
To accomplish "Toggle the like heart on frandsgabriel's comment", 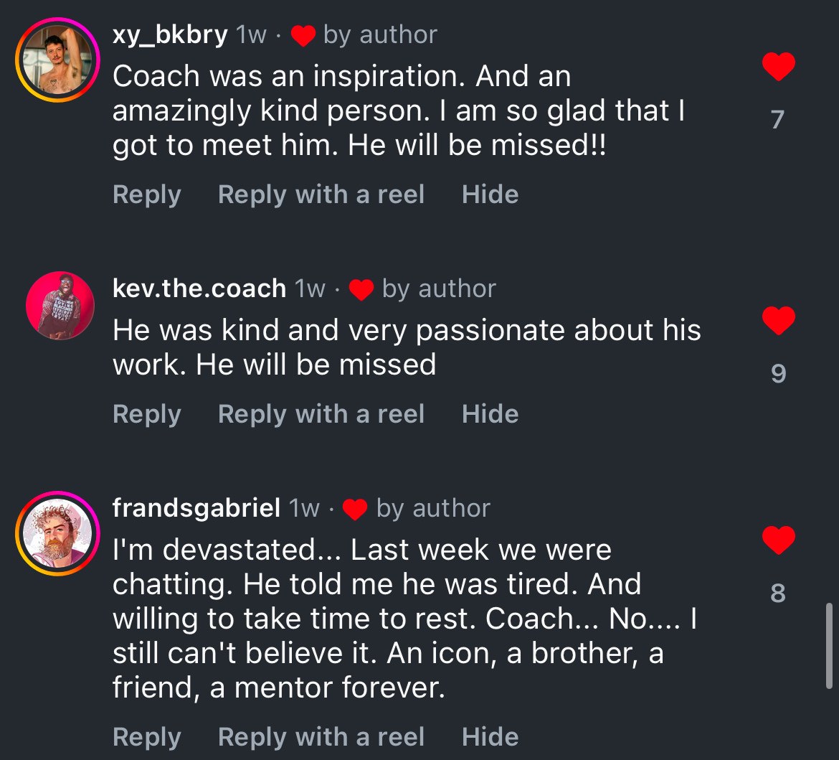I will pos(779,540).
